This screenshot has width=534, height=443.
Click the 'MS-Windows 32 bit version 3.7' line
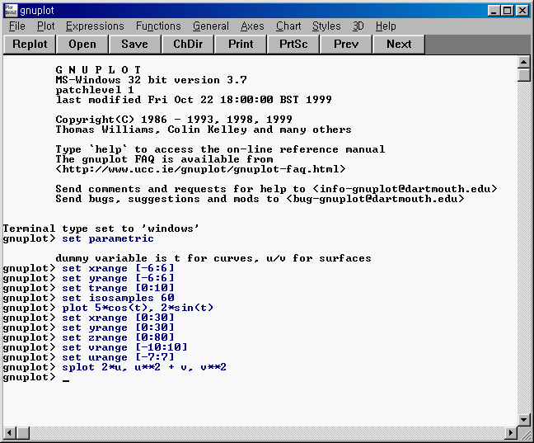pos(151,80)
